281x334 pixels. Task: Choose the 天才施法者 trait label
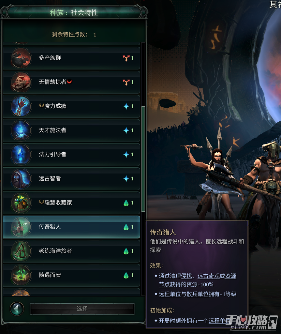coord(52,130)
